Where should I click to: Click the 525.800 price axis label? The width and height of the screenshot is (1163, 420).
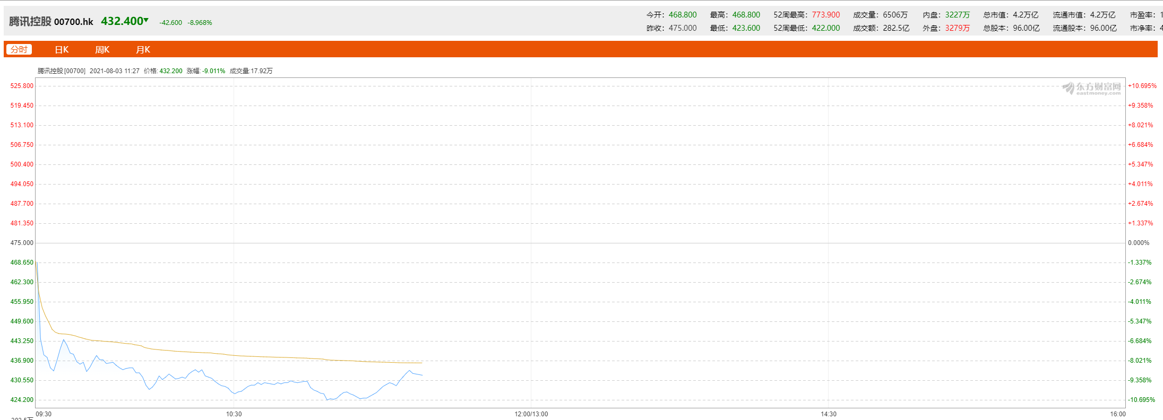point(22,86)
